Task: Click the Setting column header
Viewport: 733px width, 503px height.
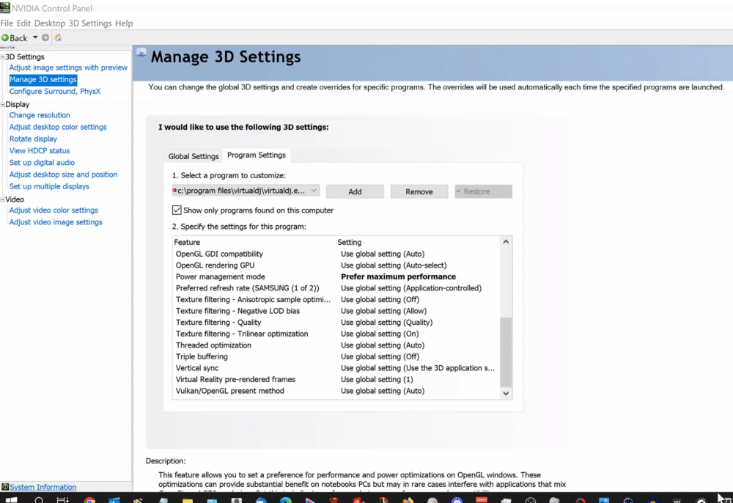Action: point(349,242)
